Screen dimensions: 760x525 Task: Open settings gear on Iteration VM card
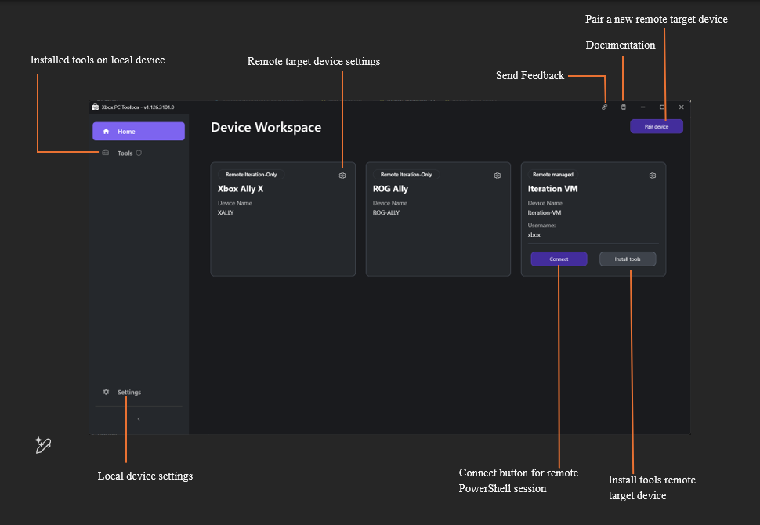click(653, 176)
